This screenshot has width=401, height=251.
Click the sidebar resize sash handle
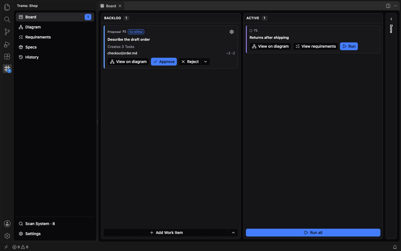97,122
